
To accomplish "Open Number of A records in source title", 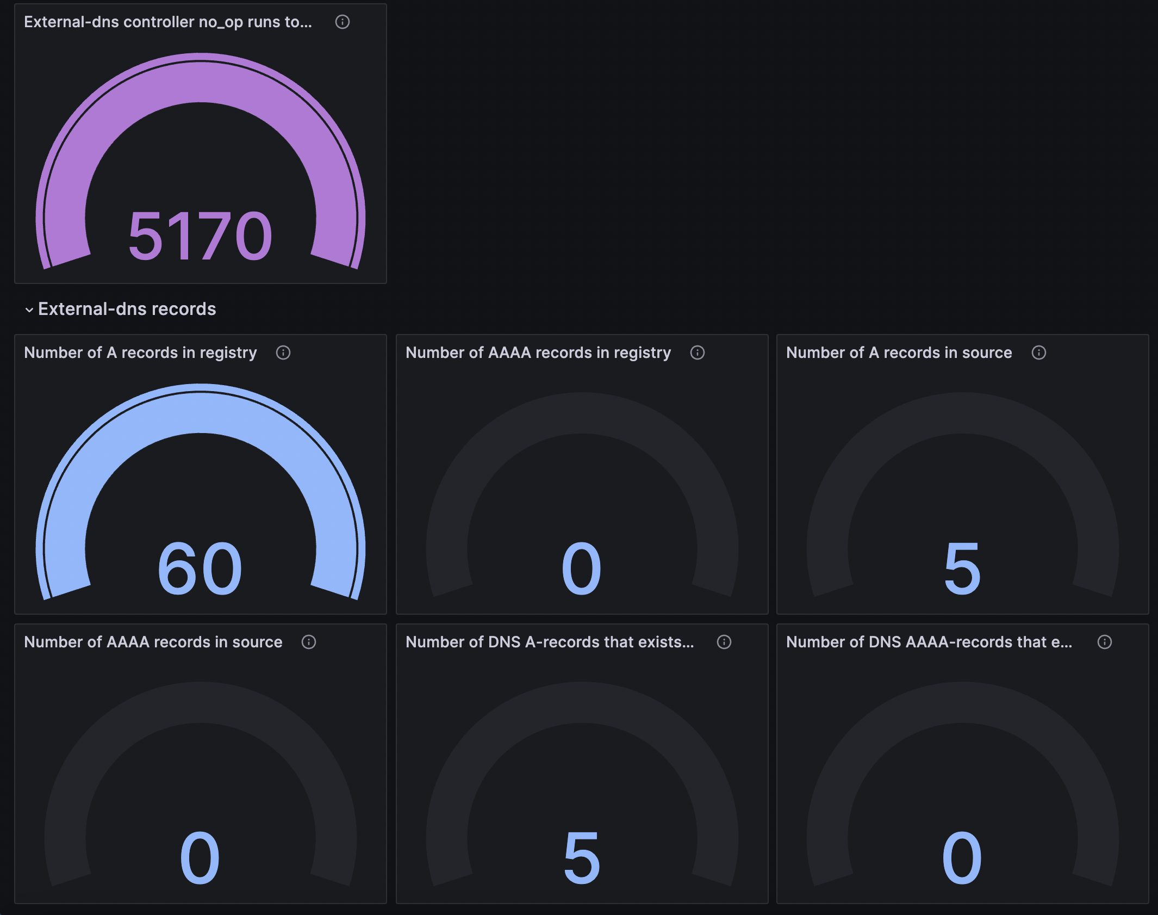I will (899, 353).
